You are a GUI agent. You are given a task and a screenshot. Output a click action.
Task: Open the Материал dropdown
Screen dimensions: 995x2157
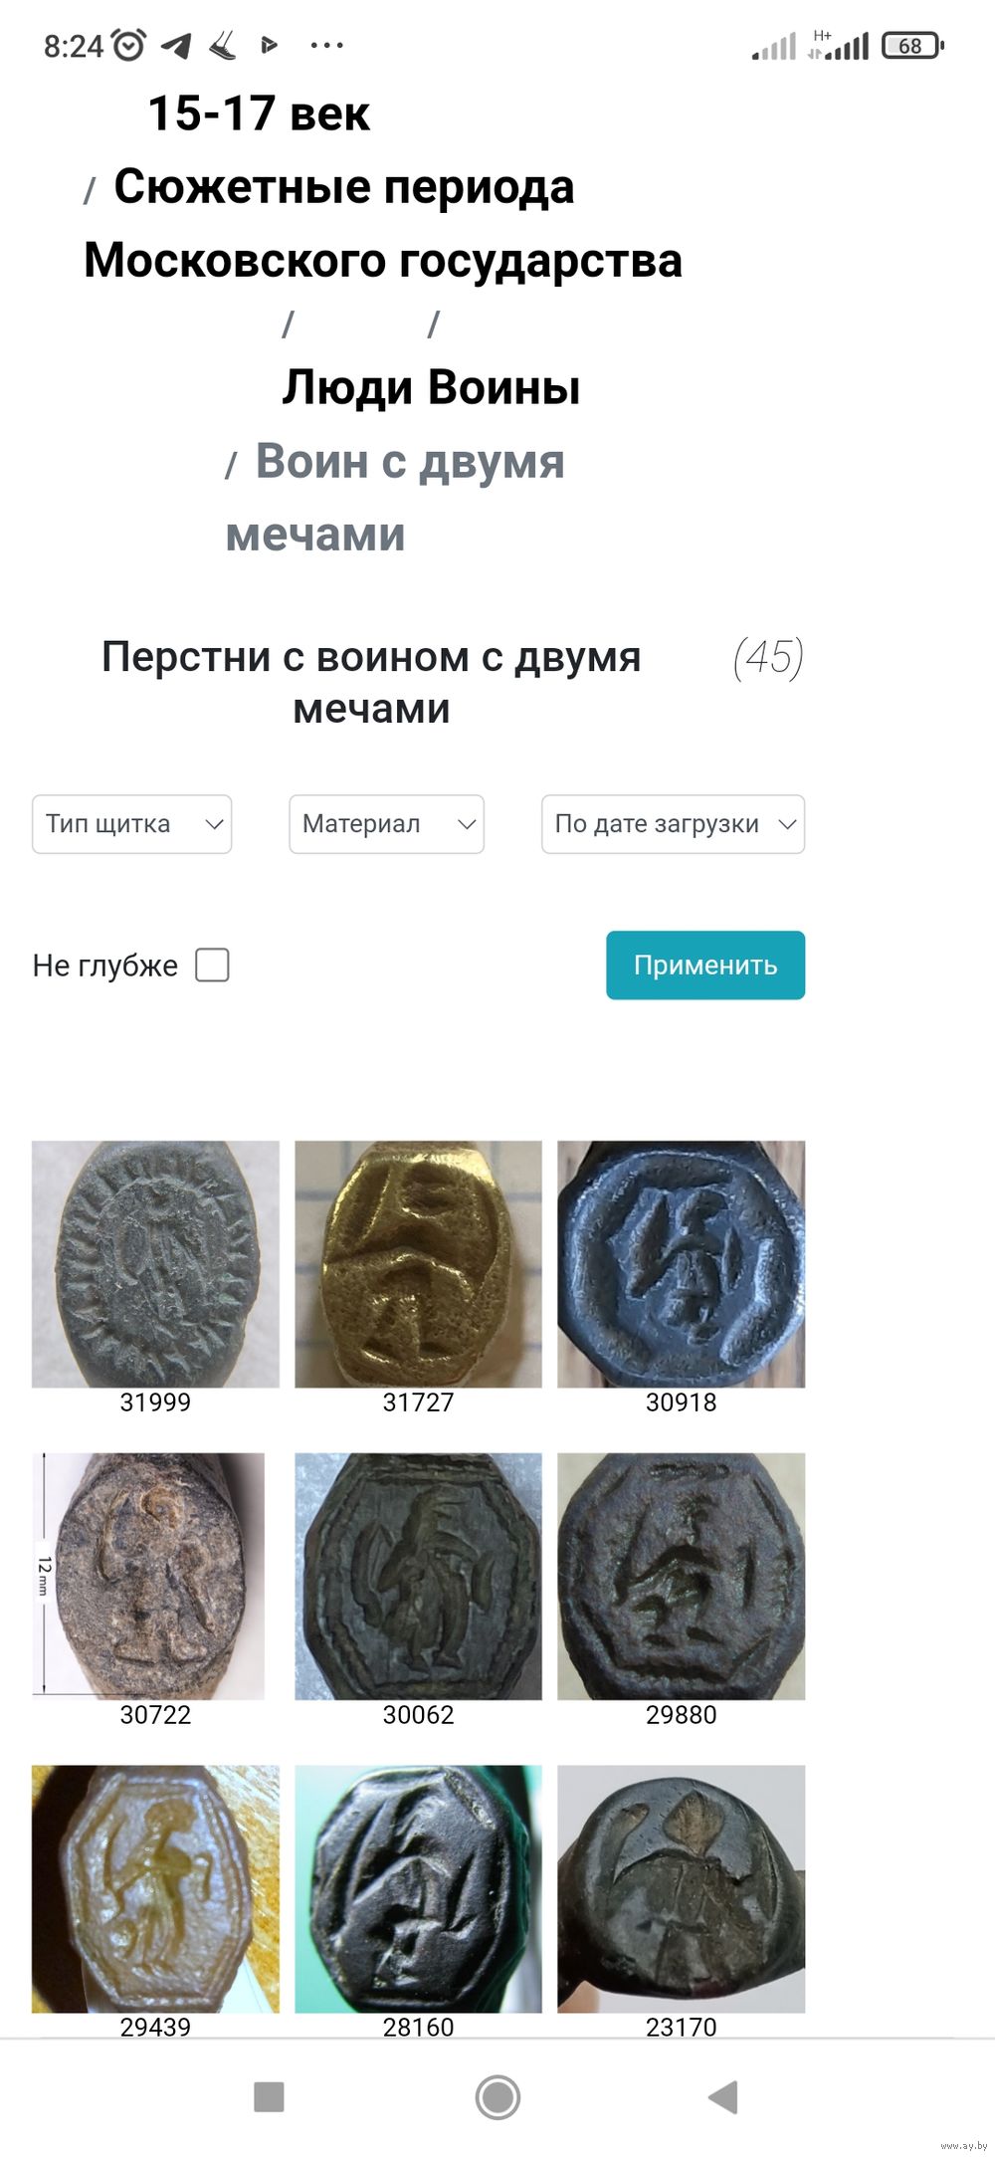386,823
